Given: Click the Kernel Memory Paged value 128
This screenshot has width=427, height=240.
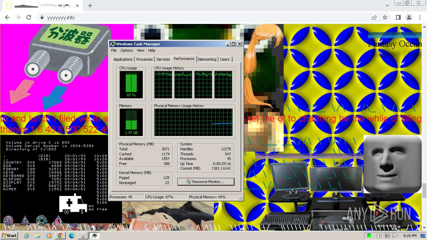Looking at the screenshot, I should [x=166, y=178].
